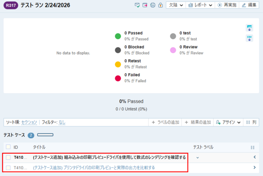Click the progress bar next to テスト ケース
The width and height of the screenshot is (263, 176).
pos(45,135)
